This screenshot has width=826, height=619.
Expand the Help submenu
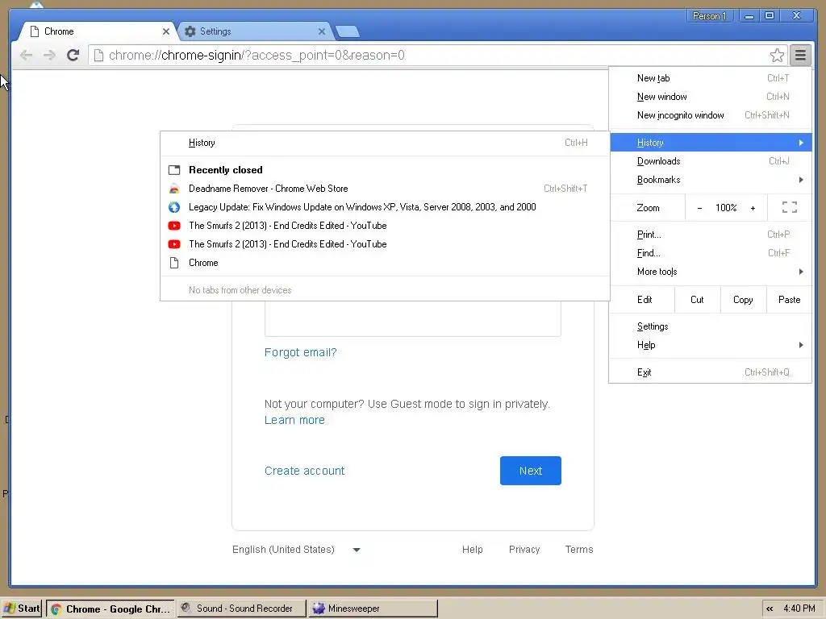tap(710, 345)
